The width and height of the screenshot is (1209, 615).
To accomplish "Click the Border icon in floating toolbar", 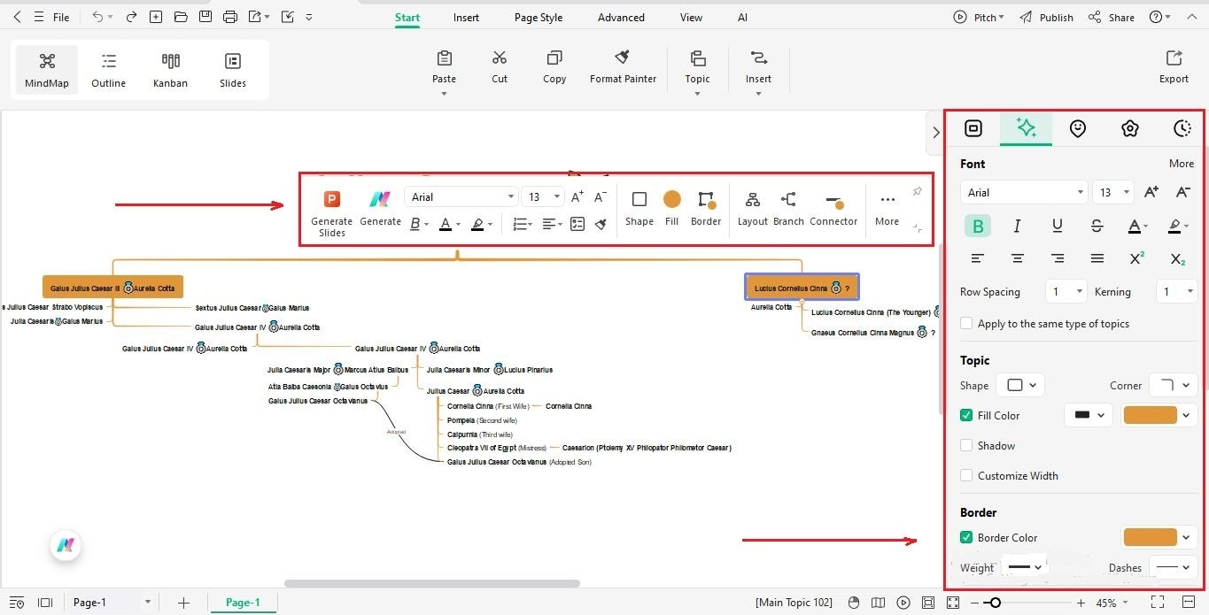I will tap(706, 199).
